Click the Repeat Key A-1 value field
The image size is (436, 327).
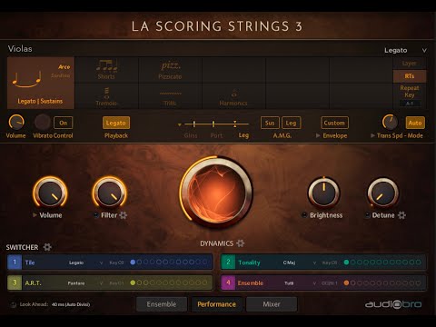point(410,104)
